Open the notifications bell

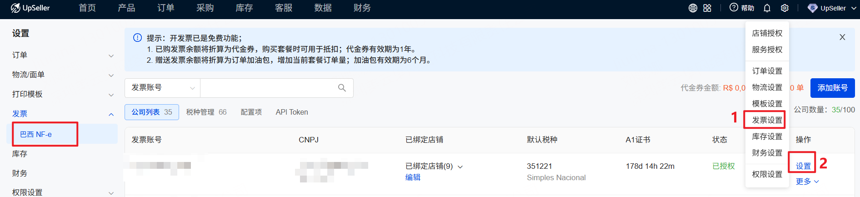(x=767, y=8)
